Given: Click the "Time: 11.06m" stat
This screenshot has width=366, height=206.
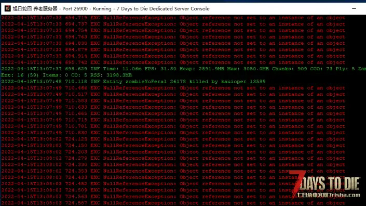Looking at the screenshot, I should pos(123,69).
